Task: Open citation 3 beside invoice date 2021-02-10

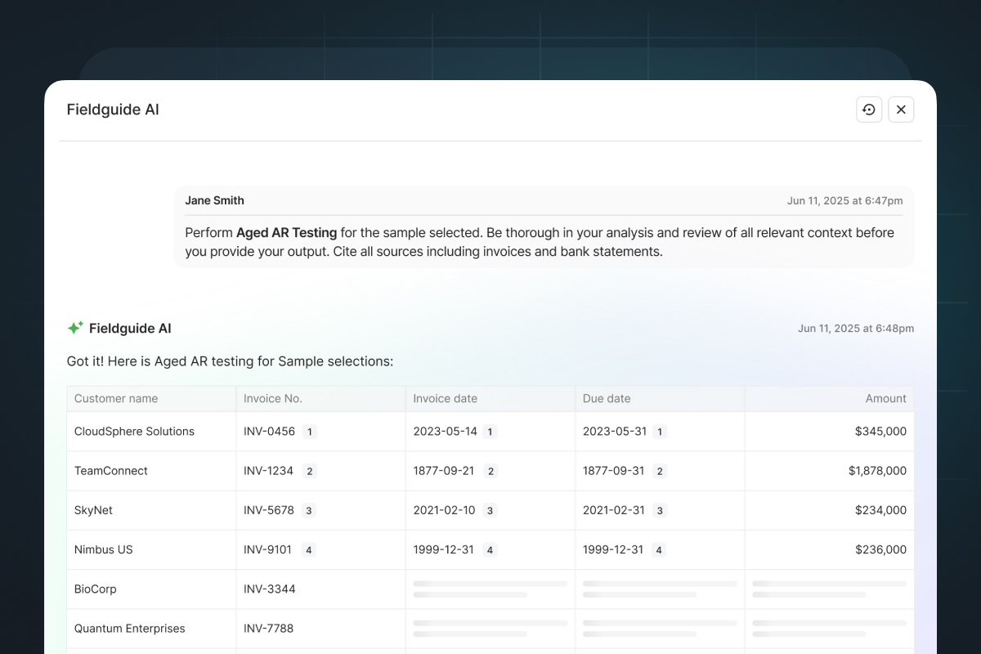Action: click(x=490, y=510)
